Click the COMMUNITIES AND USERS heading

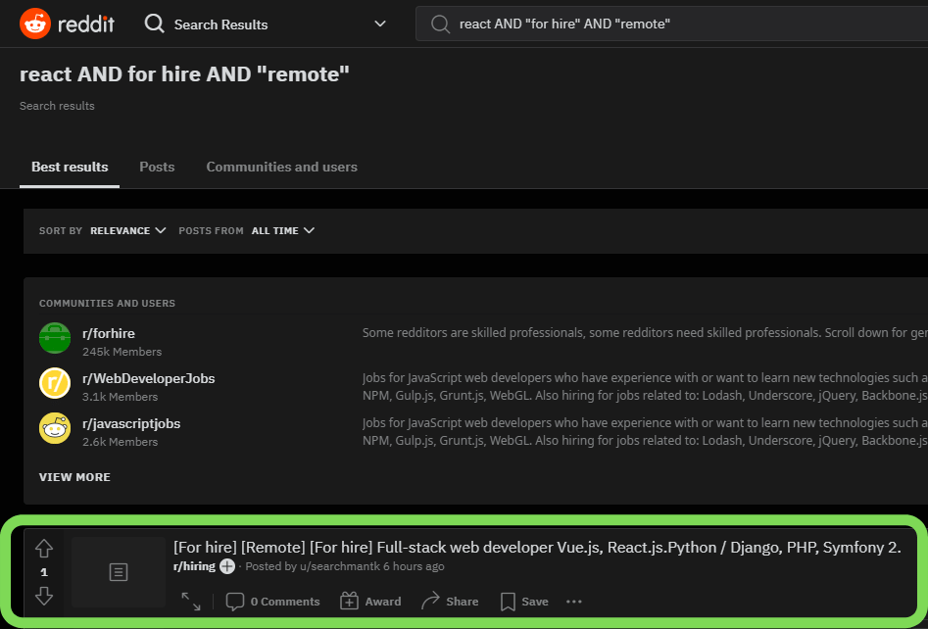[x=107, y=303]
